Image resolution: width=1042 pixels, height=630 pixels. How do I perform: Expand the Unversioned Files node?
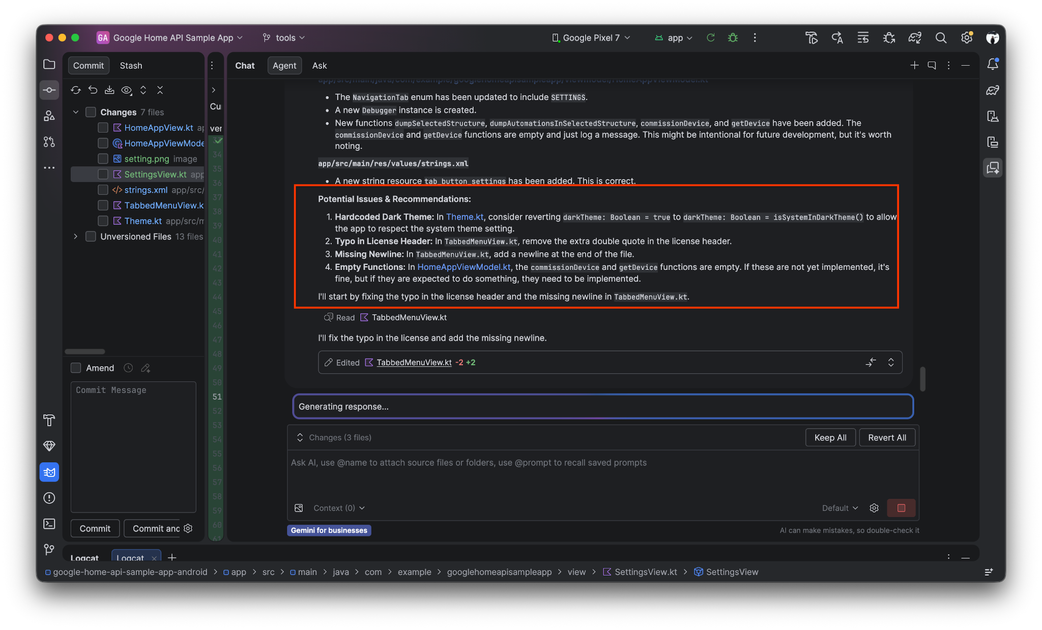coord(76,236)
